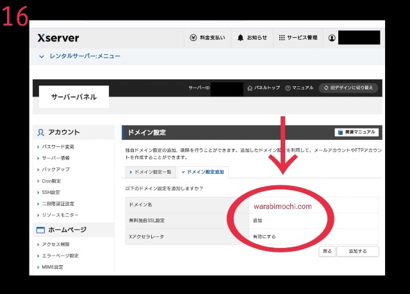This screenshot has height=294, width=410.
Task: Click the warabimochi.com domain value
Action: [x=283, y=206]
